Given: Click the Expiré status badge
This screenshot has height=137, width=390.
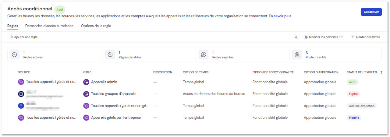Looking at the screenshot, I should pos(353,94).
